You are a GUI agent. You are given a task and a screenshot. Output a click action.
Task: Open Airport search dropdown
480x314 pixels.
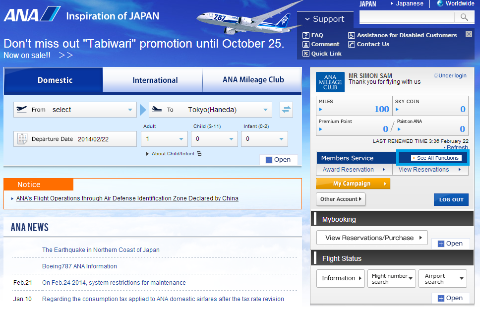coord(443,278)
